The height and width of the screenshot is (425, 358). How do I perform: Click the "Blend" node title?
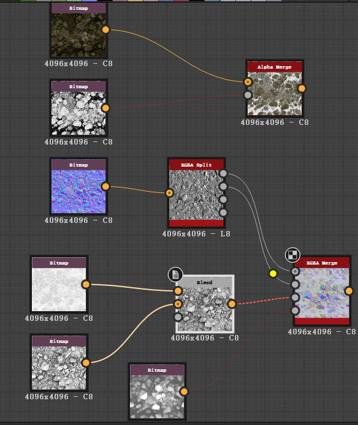204,282
